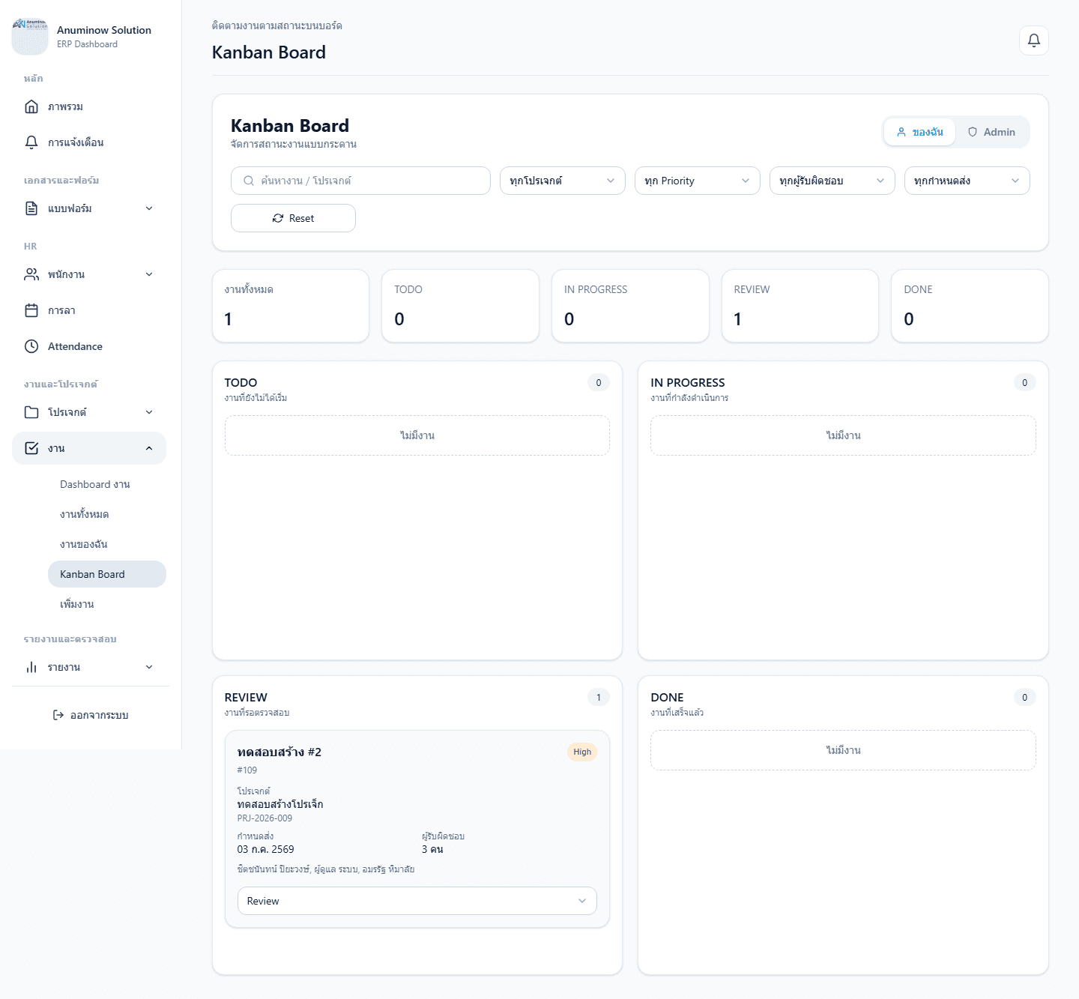Click the งานทั้งหมด summary card
This screenshot has width=1079, height=999.
coord(291,306)
